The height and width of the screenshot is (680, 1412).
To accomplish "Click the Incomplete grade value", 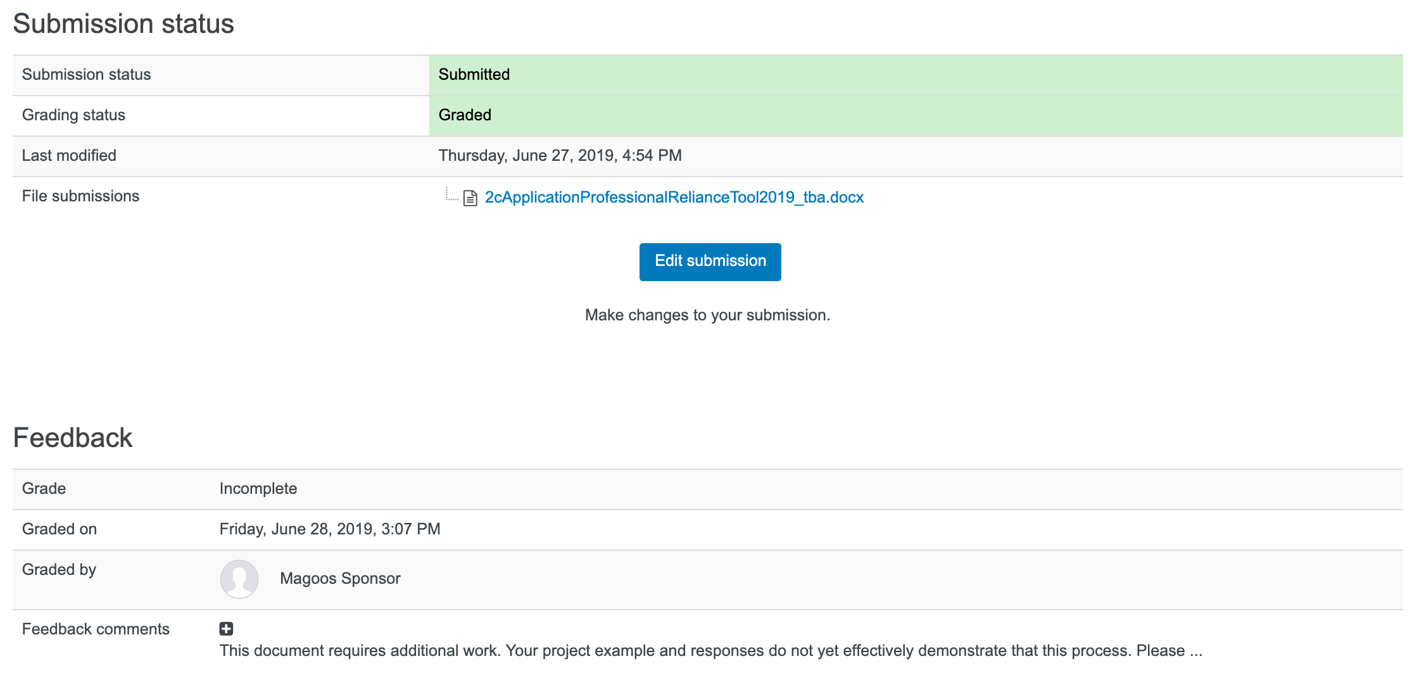I will click(x=258, y=489).
